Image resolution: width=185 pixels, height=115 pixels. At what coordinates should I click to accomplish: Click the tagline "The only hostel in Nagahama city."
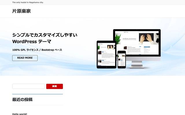point(28,2)
